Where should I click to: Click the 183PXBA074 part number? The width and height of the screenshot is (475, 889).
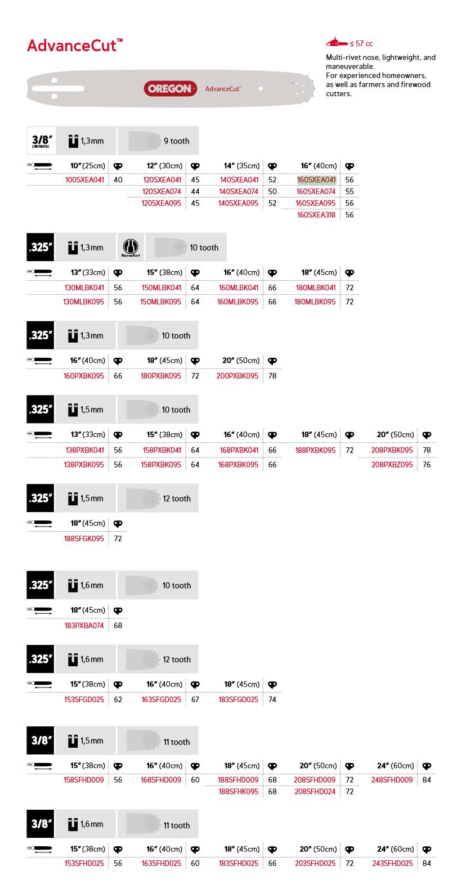(x=84, y=626)
